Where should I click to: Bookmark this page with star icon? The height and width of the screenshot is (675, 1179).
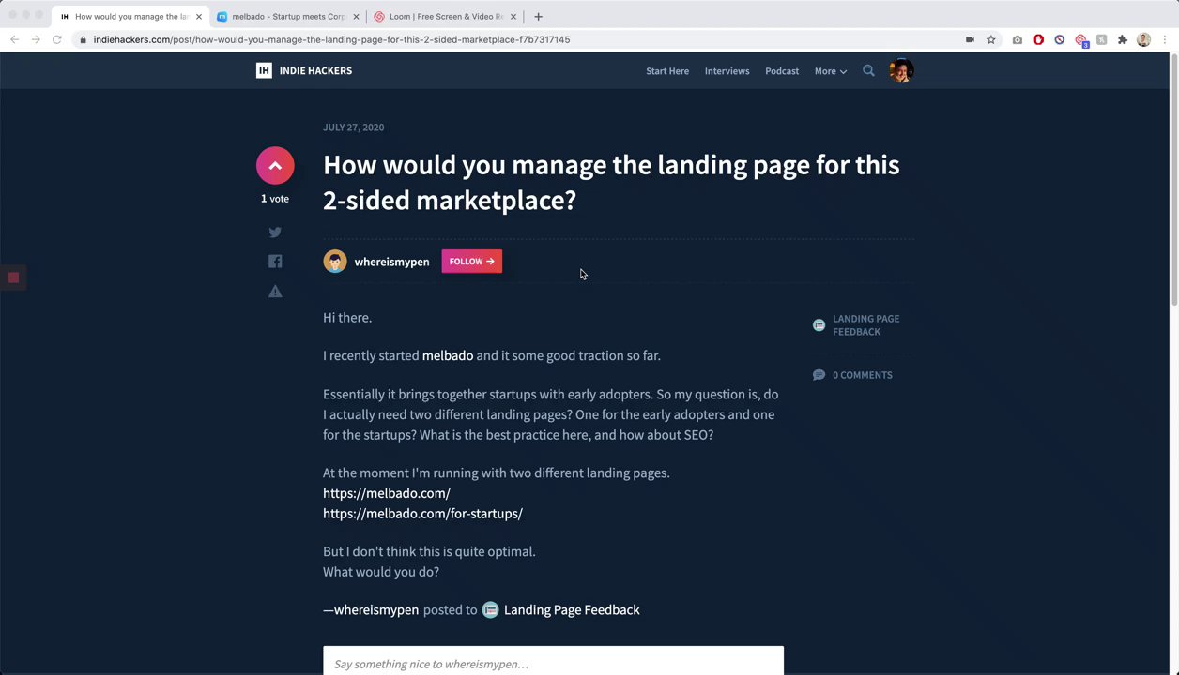tap(990, 39)
